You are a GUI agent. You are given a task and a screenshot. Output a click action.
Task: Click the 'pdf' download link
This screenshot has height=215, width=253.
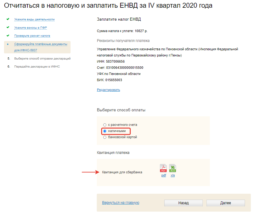pyautogui.click(x=164, y=175)
